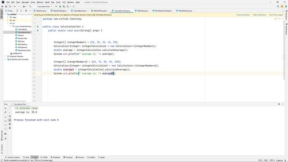Click the Stop icon in main toolbar
The width and height of the screenshot is (288, 162).
point(73,6)
